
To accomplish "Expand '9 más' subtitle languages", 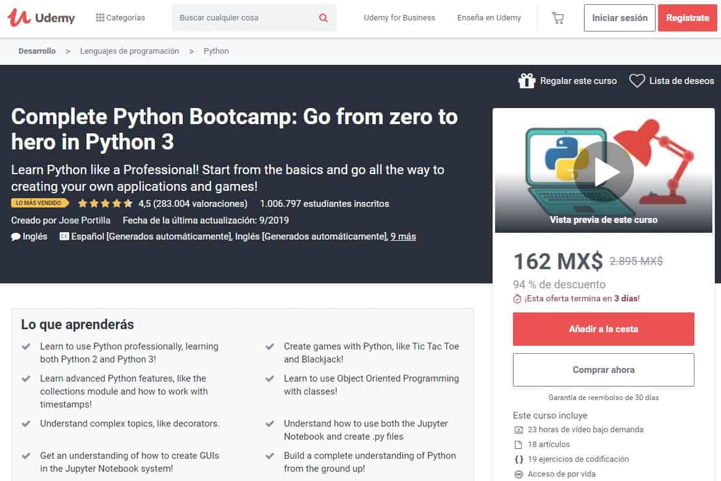I will [403, 236].
